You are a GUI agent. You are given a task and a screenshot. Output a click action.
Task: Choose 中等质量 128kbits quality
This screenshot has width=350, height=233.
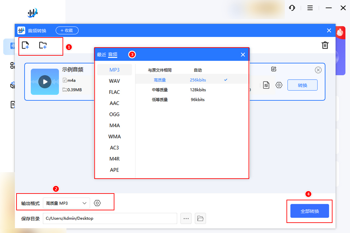pos(180,90)
